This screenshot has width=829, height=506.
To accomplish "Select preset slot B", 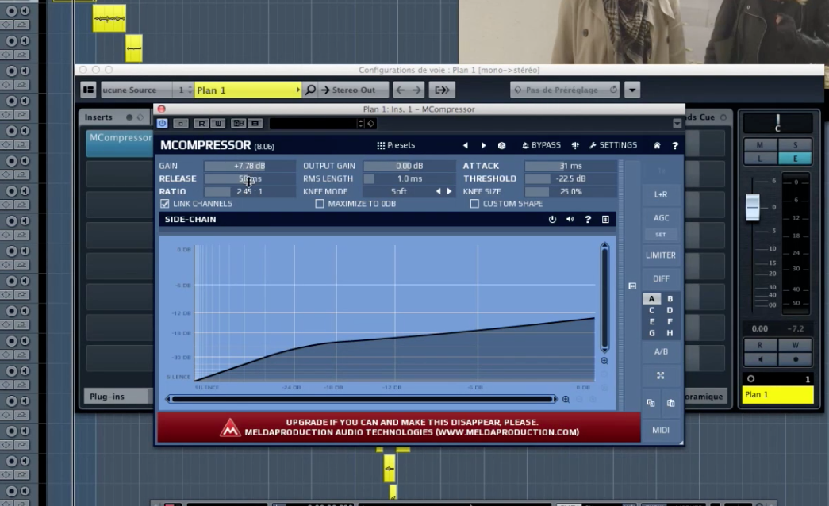I will click(670, 299).
